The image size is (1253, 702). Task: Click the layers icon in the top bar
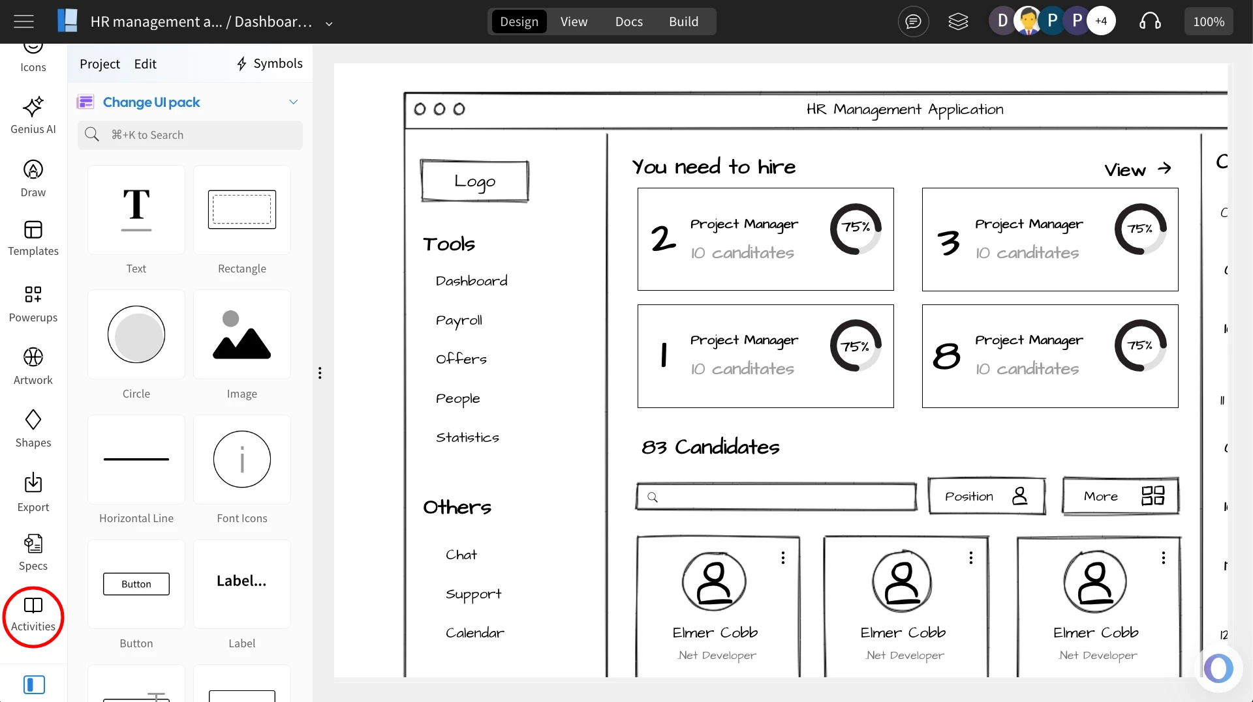[x=958, y=21]
